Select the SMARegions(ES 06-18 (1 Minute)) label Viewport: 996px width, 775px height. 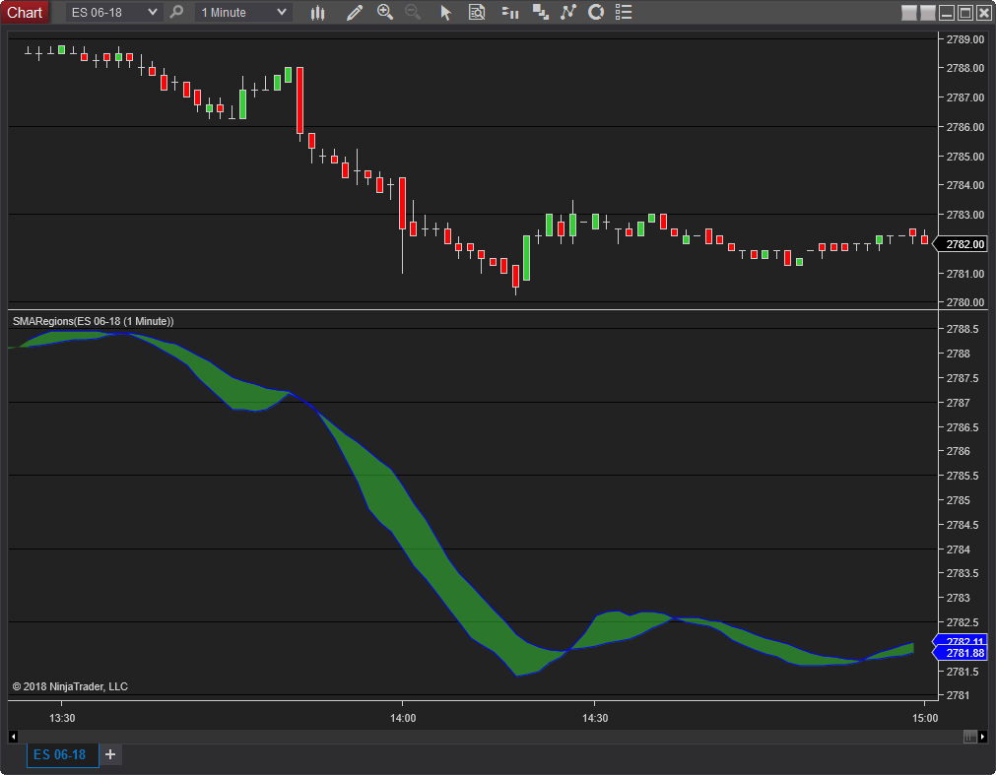click(94, 321)
